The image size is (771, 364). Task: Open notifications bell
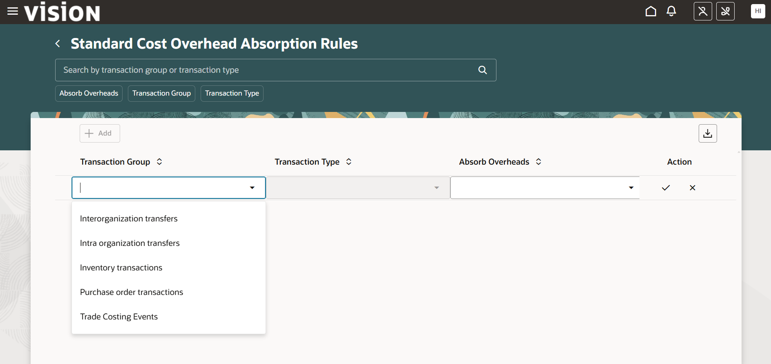coord(671,11)
